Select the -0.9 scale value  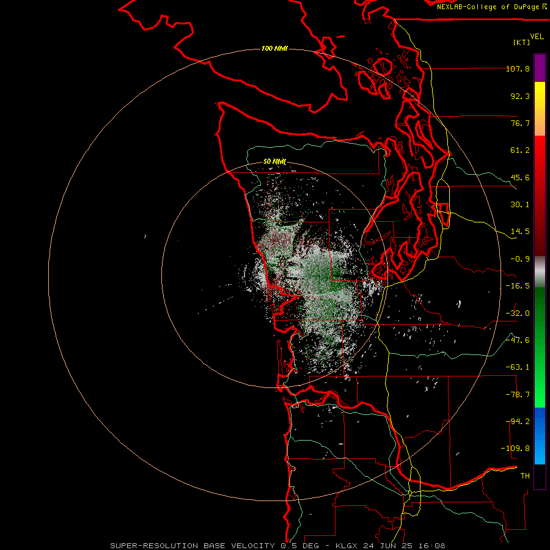(x=520, y=259)
